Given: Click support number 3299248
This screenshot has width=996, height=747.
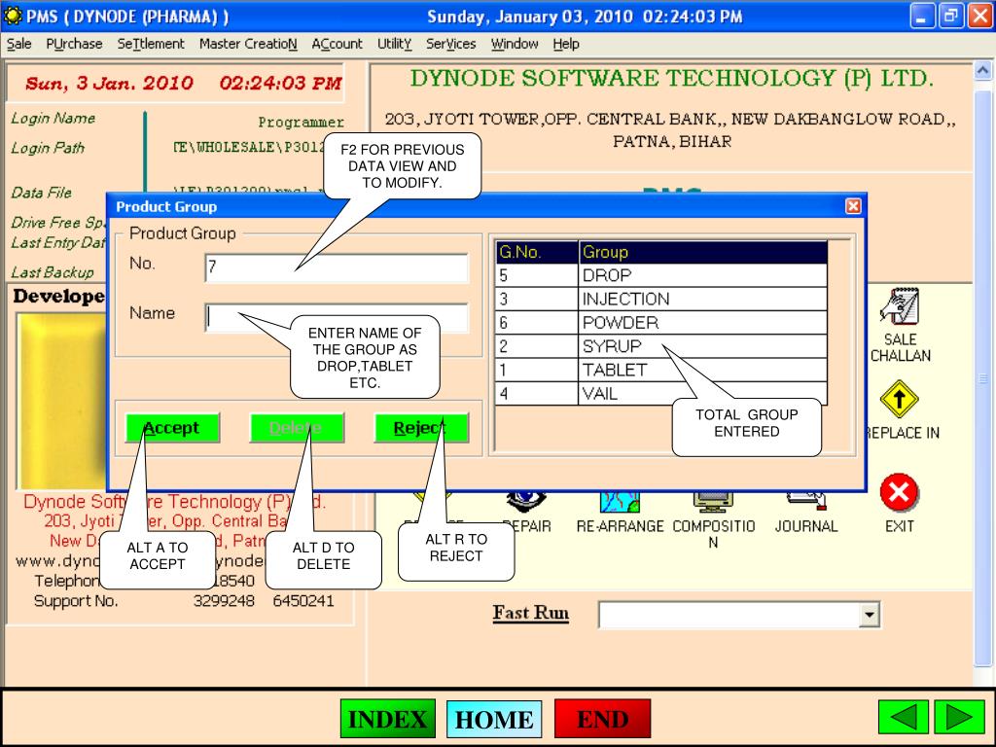Looking at the screenshot, I should coord(224,600).
